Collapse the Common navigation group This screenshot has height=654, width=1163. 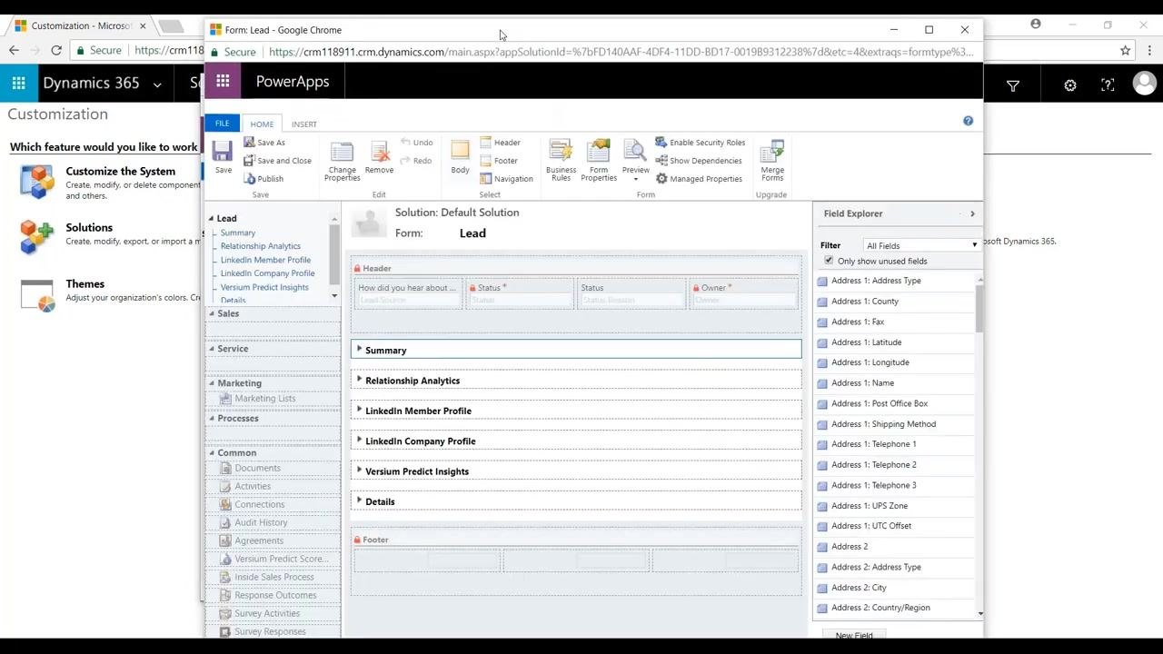213,452
